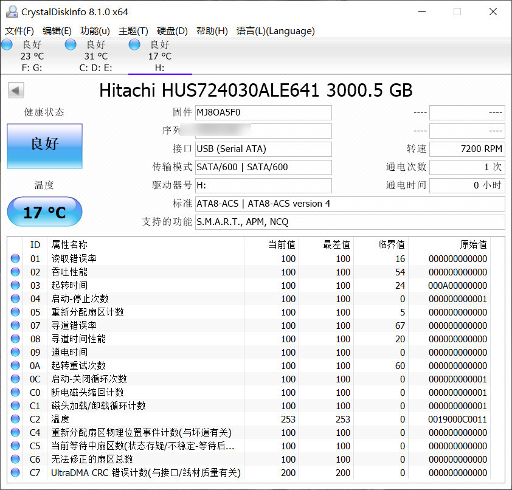The image size is (512, 490).
Task: Select the C: D: E: disk tab at 31 °C
Action: pos(95,56)
